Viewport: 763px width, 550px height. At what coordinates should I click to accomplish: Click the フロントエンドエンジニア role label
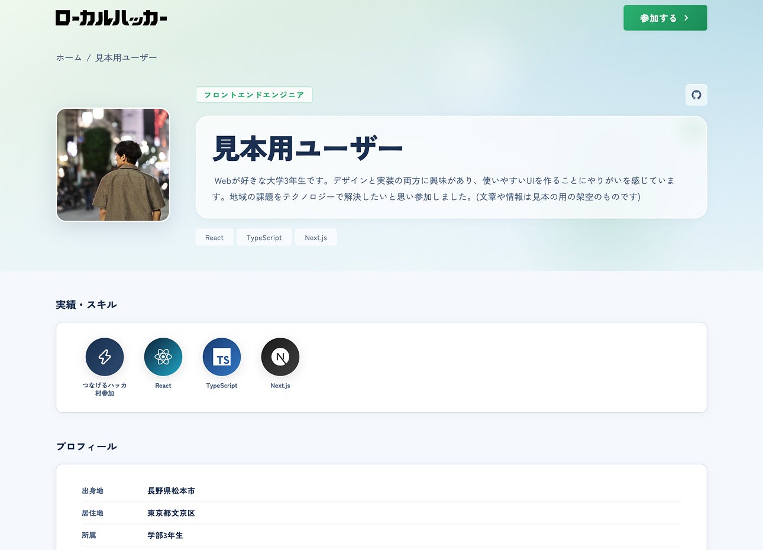254,95
